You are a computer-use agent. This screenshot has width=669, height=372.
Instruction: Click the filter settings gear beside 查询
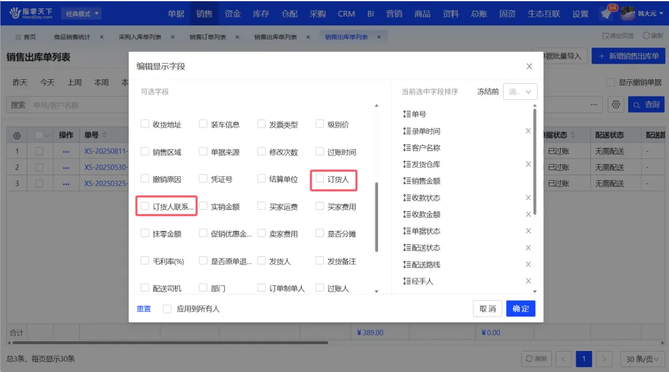tap(616, 105)
